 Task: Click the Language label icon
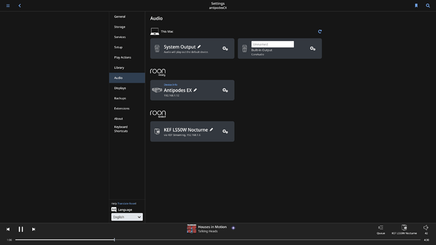(114, 210)
